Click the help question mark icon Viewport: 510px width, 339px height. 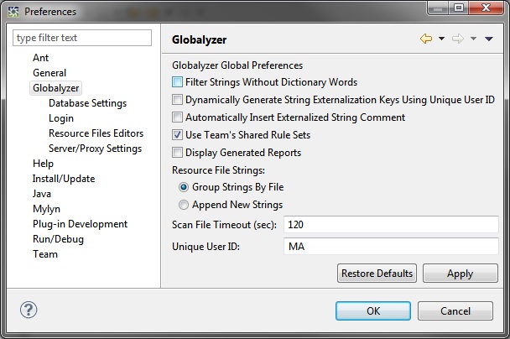click(29, 310)
